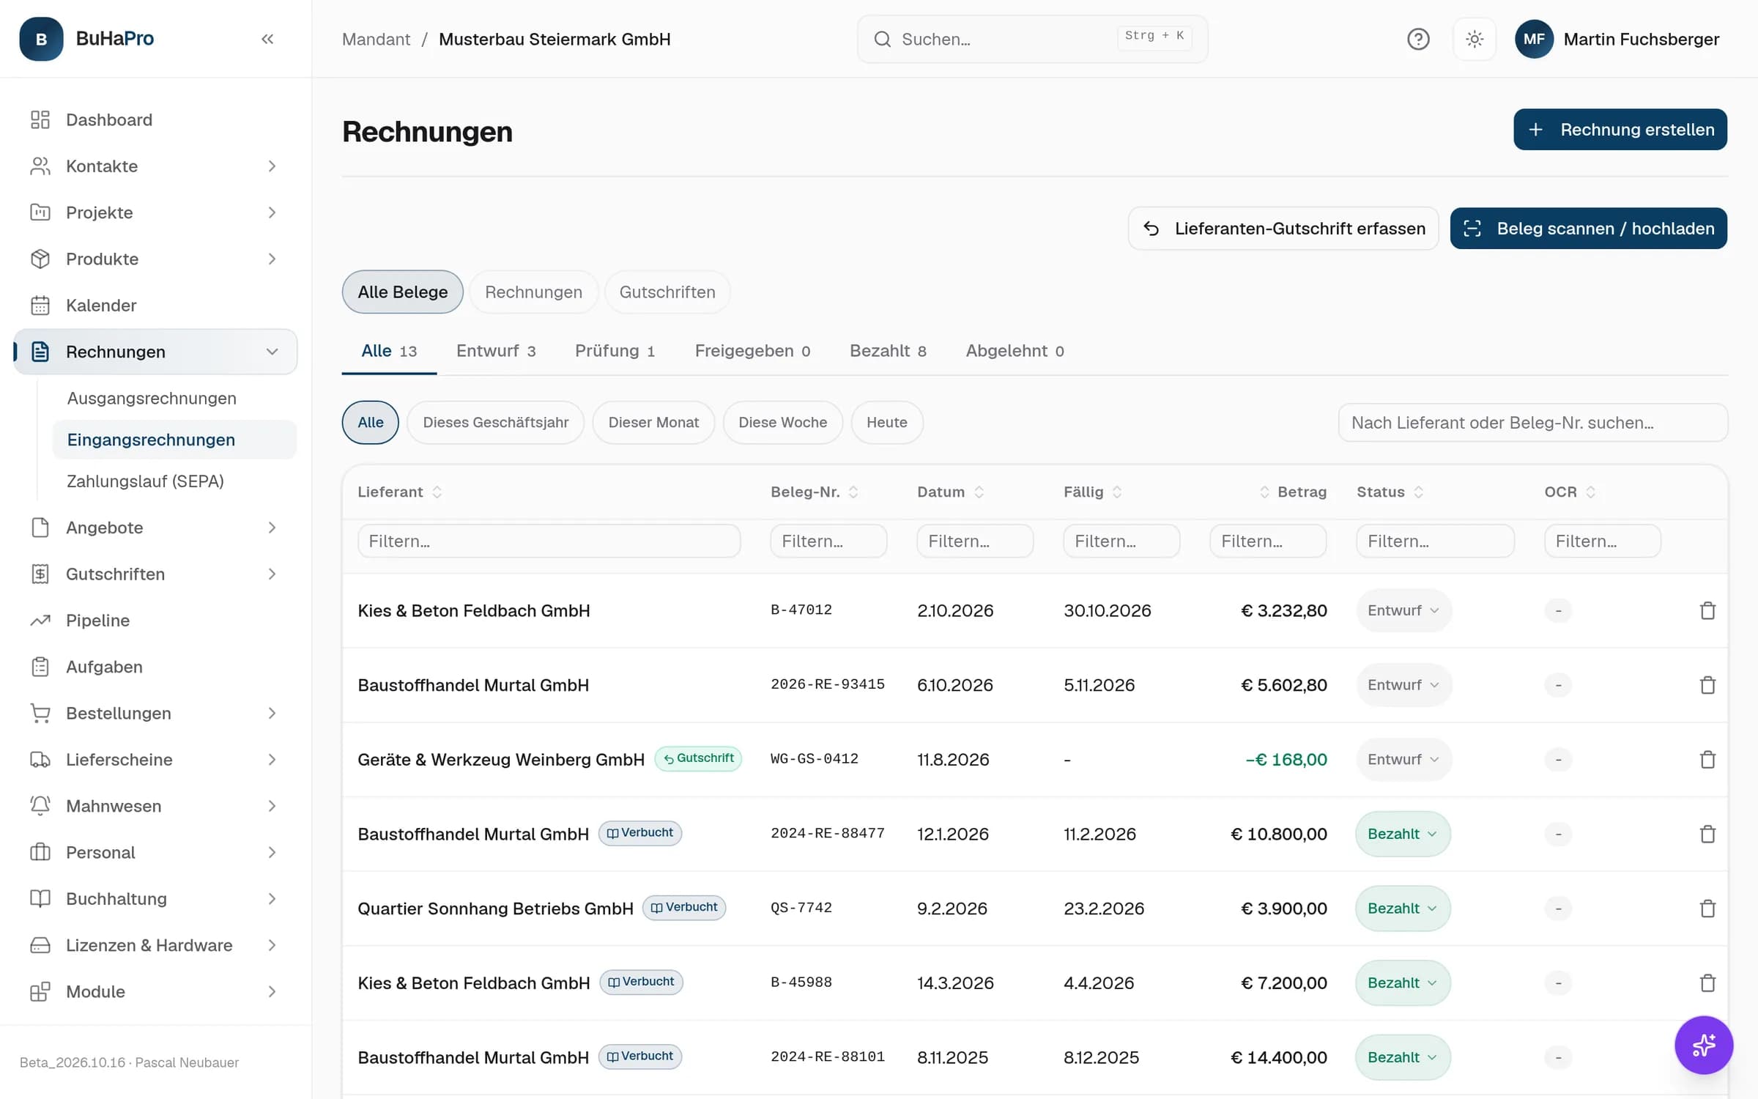Screen dimensions: 1758x1099
Task: Click Rechnung erstellen button
Action: (x=1620, y=130)
